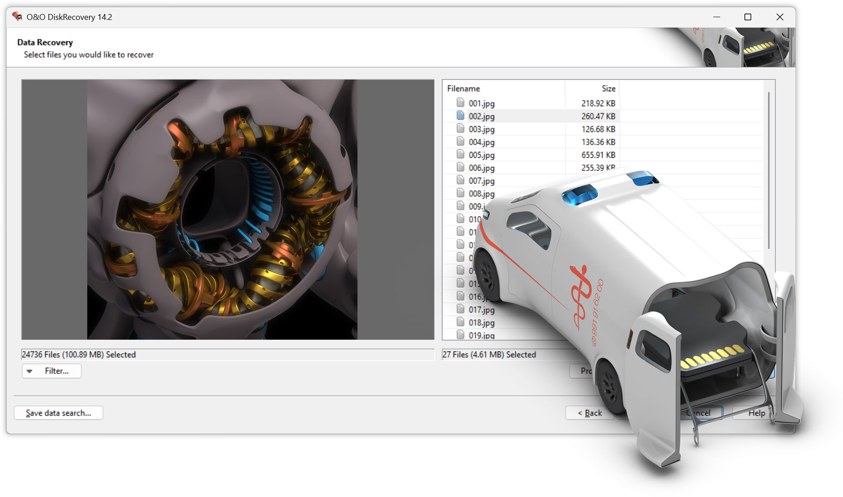The width and height of the screenshot is (843, 497).
Task: Click the blue file icon for 002.jpg
Action: tap(460, 116)
